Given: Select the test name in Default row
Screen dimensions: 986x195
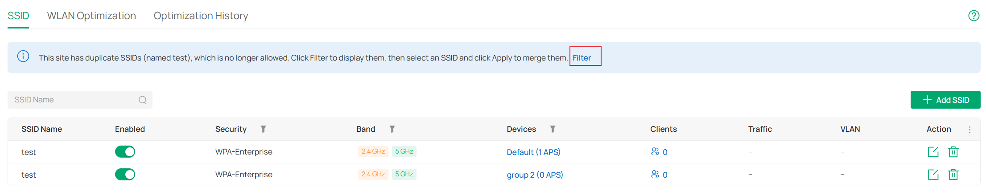Looking at the screenshot, I should click(28, 152).
